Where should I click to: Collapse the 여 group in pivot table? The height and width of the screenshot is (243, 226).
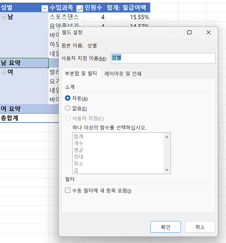click(4, 72)
